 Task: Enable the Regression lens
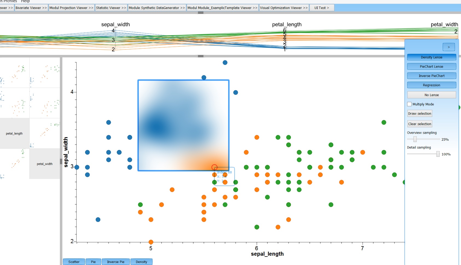tap(431, 85)
